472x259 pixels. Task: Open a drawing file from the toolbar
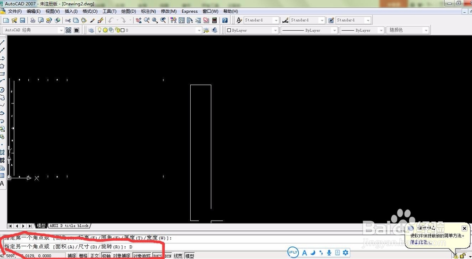coord(14,20)
